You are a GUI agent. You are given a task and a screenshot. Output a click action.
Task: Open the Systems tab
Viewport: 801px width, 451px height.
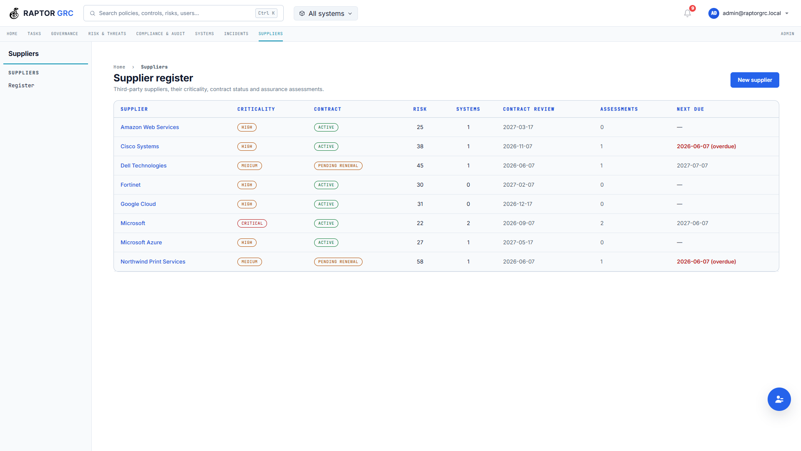click(x=204, y=34)
